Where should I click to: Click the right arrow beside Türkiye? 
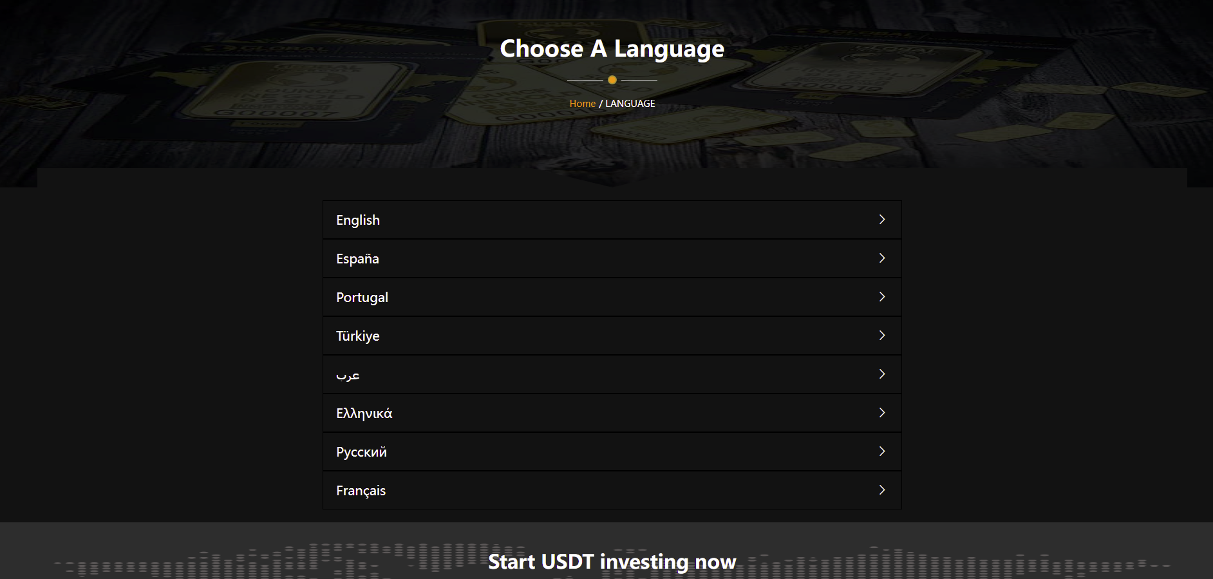tap(882, 336)
